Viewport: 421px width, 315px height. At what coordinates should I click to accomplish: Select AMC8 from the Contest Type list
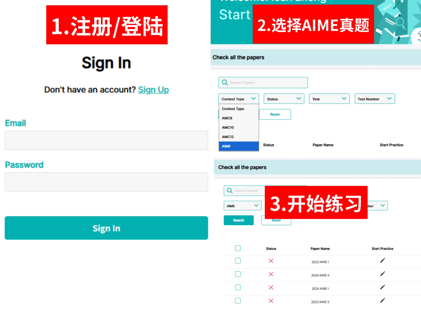pos(227,118)
